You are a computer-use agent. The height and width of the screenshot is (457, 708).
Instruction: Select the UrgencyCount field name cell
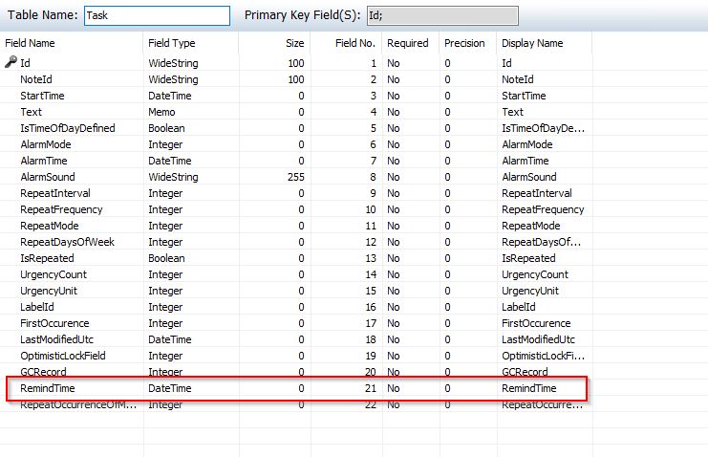tap(54, 274)
